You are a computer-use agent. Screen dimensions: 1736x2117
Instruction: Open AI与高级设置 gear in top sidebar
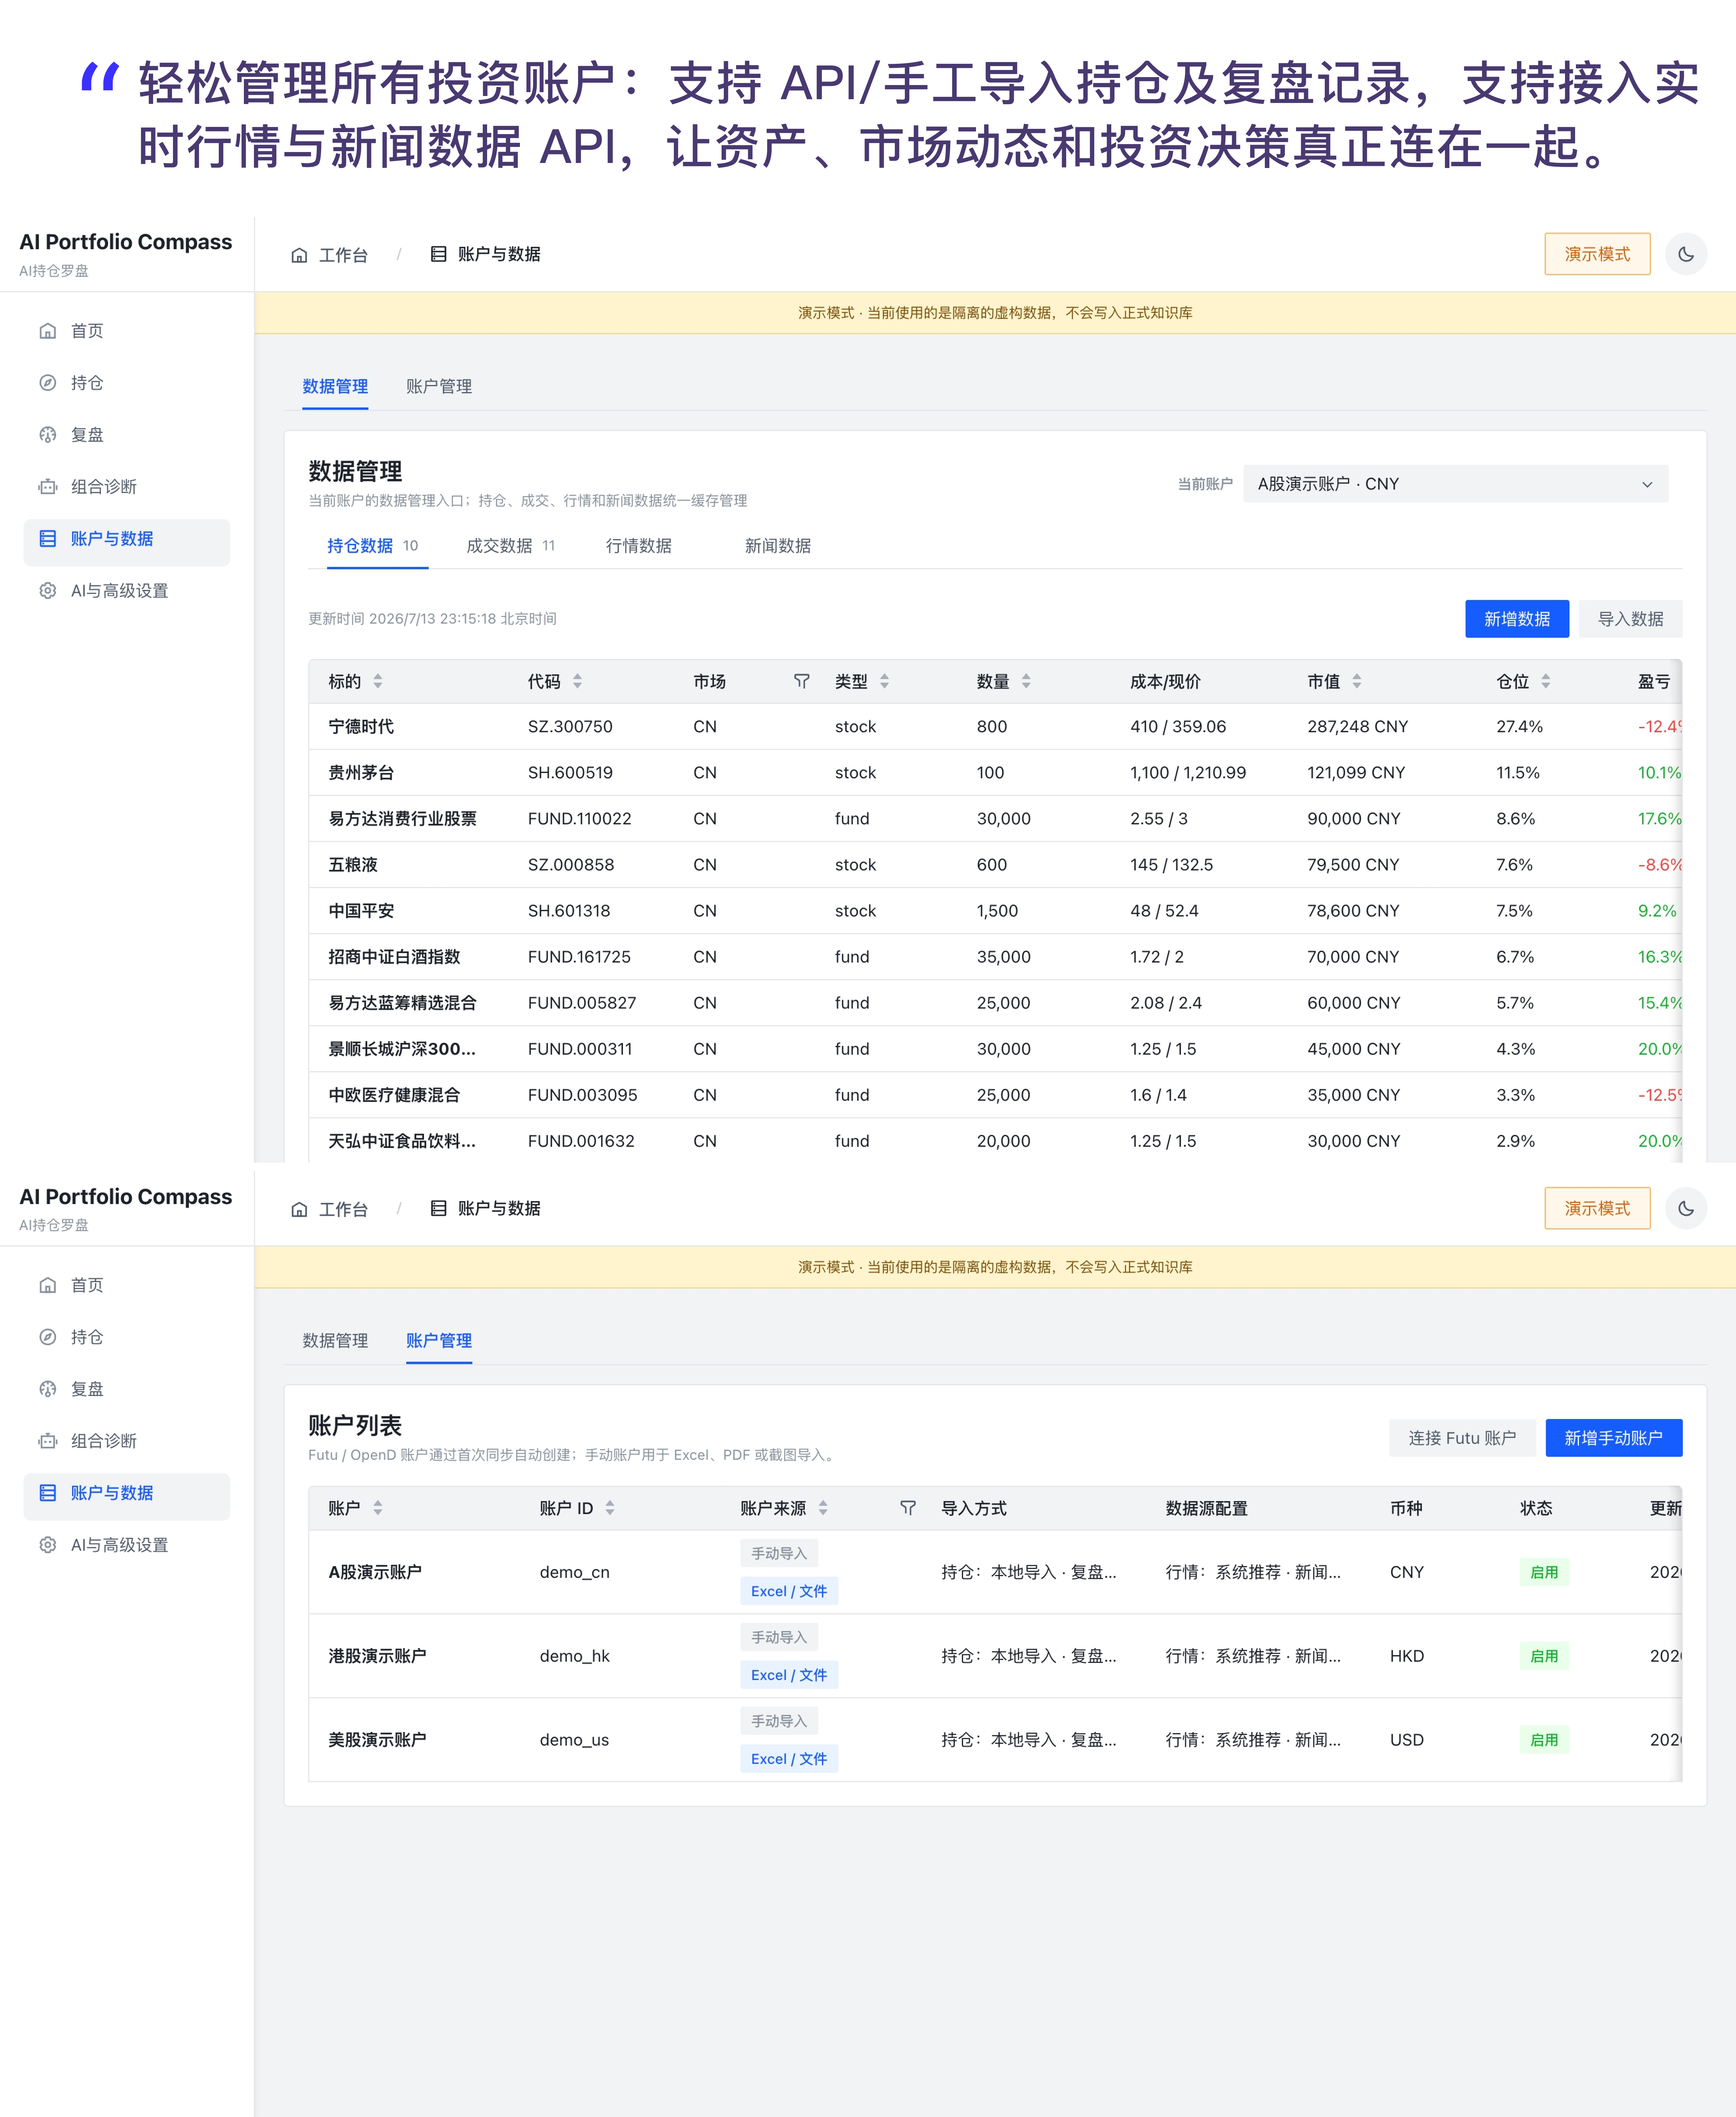pos(48,591)
